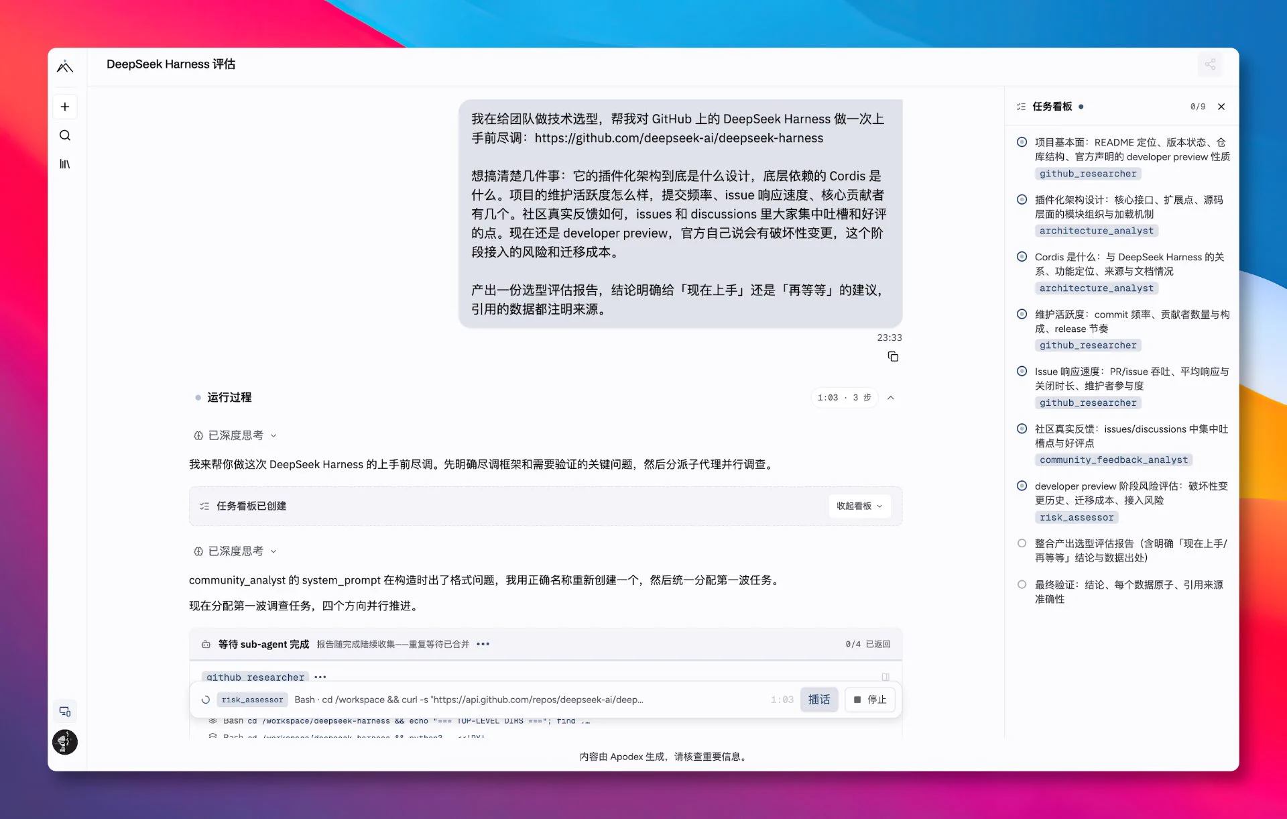Click the github_researcher tag under Issue 响应速度
Viewport: 1287px width, 819px height.
point(1088,403)
